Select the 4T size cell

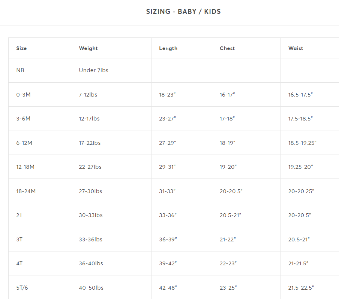coord(19,263)
